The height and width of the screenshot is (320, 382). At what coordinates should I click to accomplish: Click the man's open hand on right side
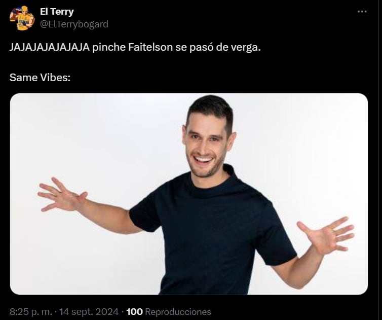tap(326, 235)
